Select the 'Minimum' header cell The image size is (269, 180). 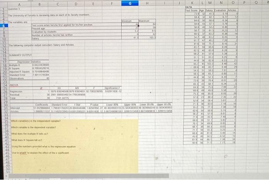point(130,21)
